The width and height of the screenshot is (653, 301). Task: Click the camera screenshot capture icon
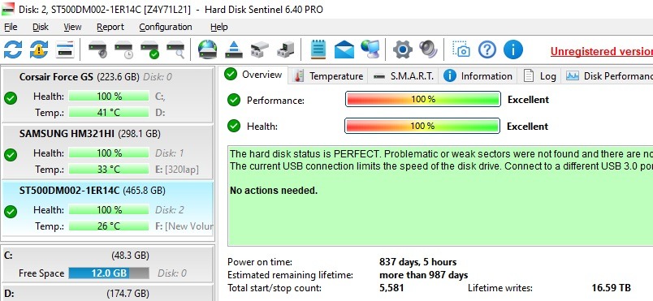pos(461,49)
